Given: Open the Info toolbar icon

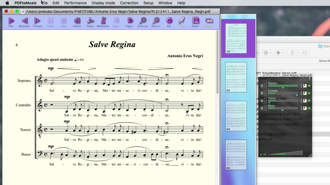Looking at the screenshot, I should click(x=169, y=21).
